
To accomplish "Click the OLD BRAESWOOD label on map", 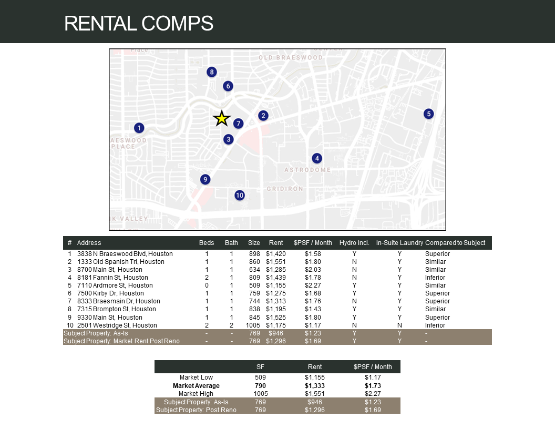I will point(290,58).
